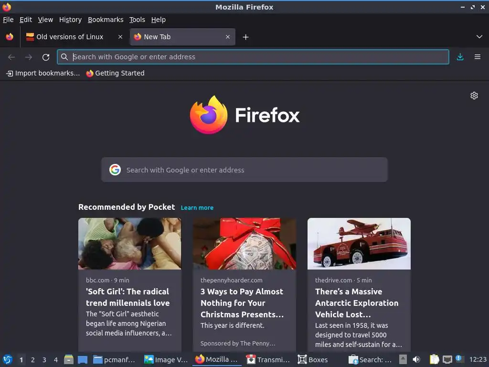The image size is (489, 367).
Task: Reload the current page
Action: 46,57
